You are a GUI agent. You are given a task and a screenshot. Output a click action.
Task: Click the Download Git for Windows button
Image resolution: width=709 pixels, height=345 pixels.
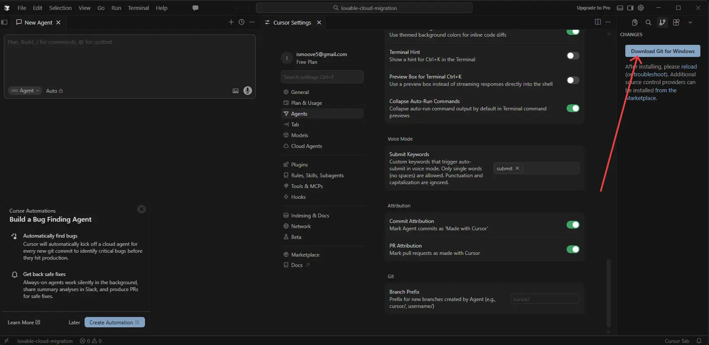(662, 51)
